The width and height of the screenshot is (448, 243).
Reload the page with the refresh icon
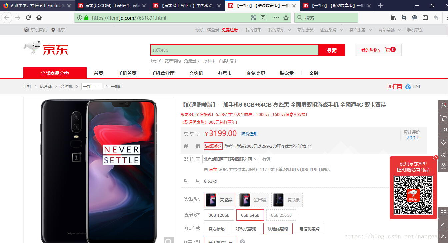[29, 18]
